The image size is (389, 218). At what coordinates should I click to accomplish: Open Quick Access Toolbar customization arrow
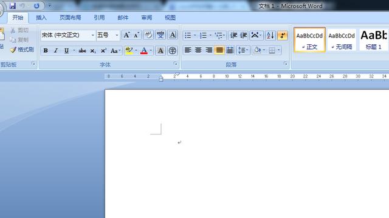pos(50,5)
